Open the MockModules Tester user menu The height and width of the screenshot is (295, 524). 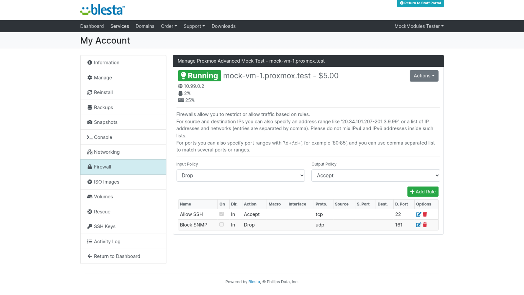[x=419, y=26]
